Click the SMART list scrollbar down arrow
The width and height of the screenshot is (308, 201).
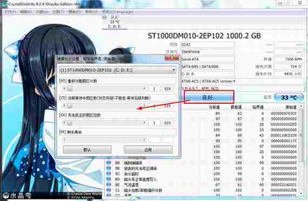click(x=301, y=194)
